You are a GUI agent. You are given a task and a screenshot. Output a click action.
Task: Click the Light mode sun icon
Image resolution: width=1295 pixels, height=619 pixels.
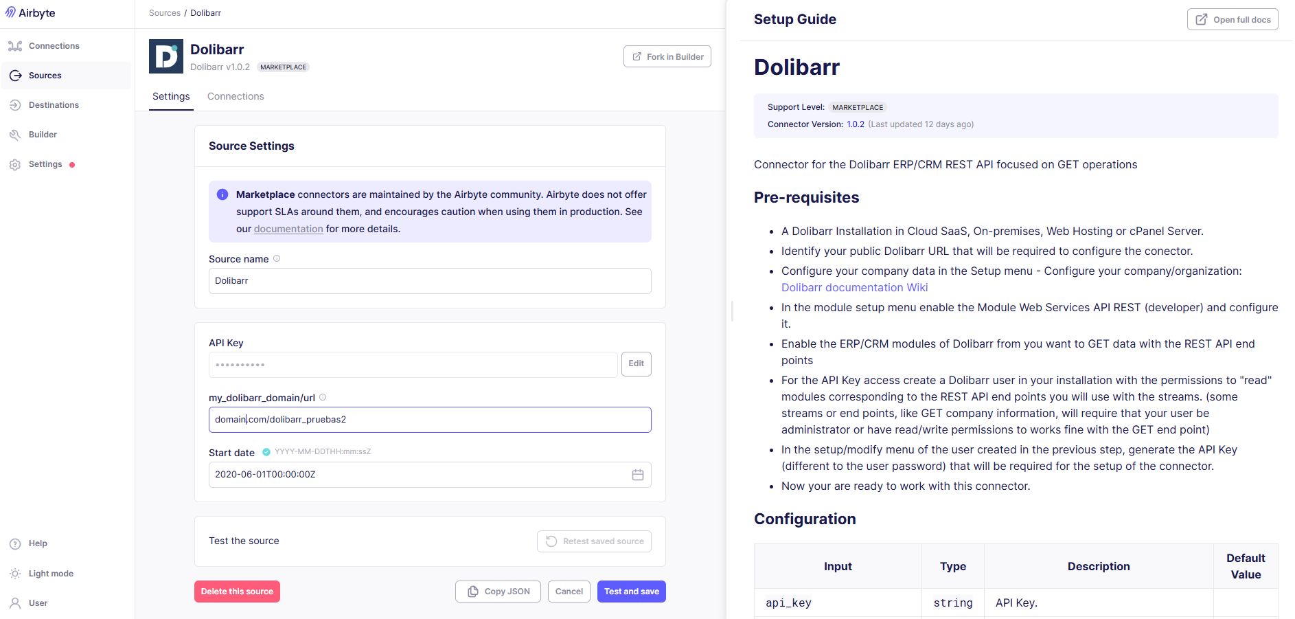pyautogui.click(x=15, y=574)
